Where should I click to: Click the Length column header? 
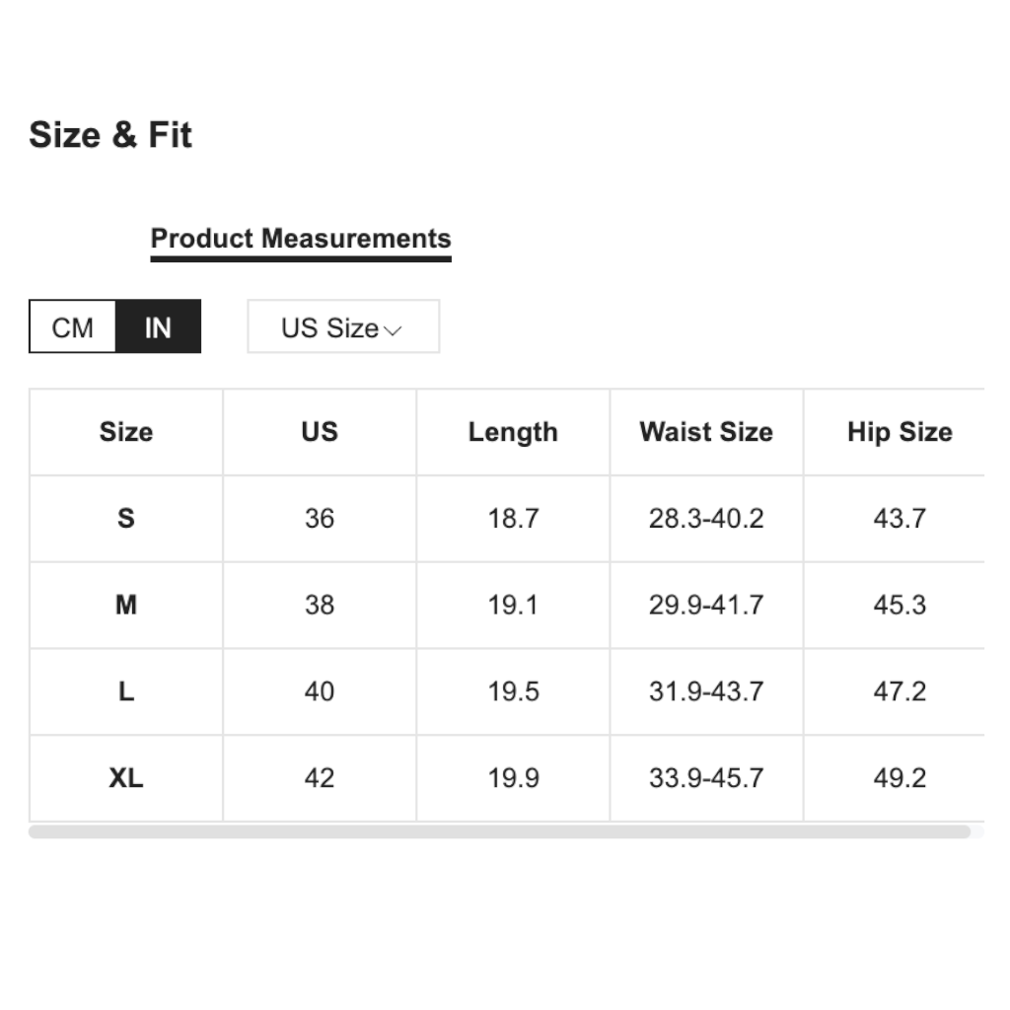pos(512,432)
